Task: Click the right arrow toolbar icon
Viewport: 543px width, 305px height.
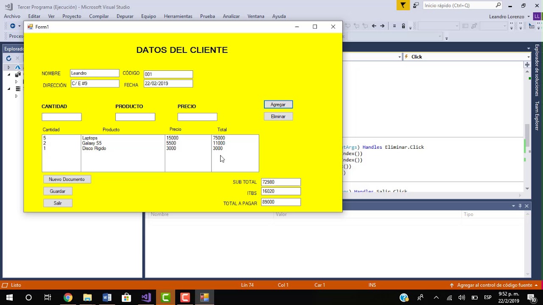Action: pyautogui.click(x=382, y=26)
